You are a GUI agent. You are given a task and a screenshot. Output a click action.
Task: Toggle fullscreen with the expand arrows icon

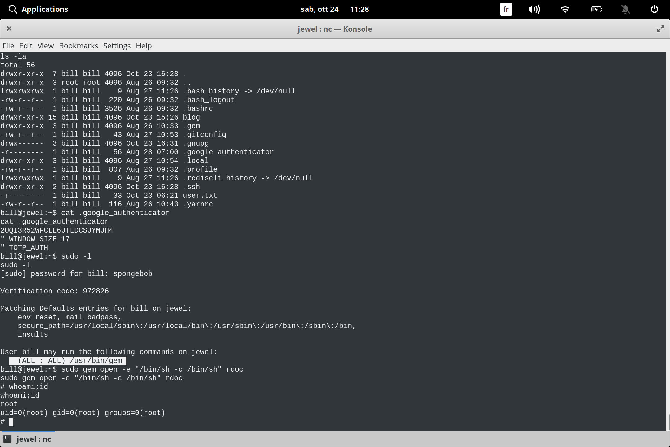coord(660,29)
